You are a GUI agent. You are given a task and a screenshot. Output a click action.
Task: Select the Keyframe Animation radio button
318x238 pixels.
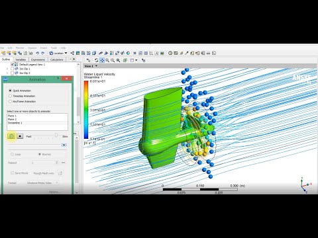click(x=10, y=101)
